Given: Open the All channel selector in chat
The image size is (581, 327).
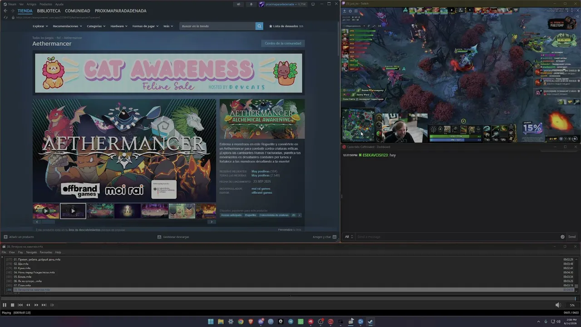Looking at the screenshot, I should [x=349, y=237].
